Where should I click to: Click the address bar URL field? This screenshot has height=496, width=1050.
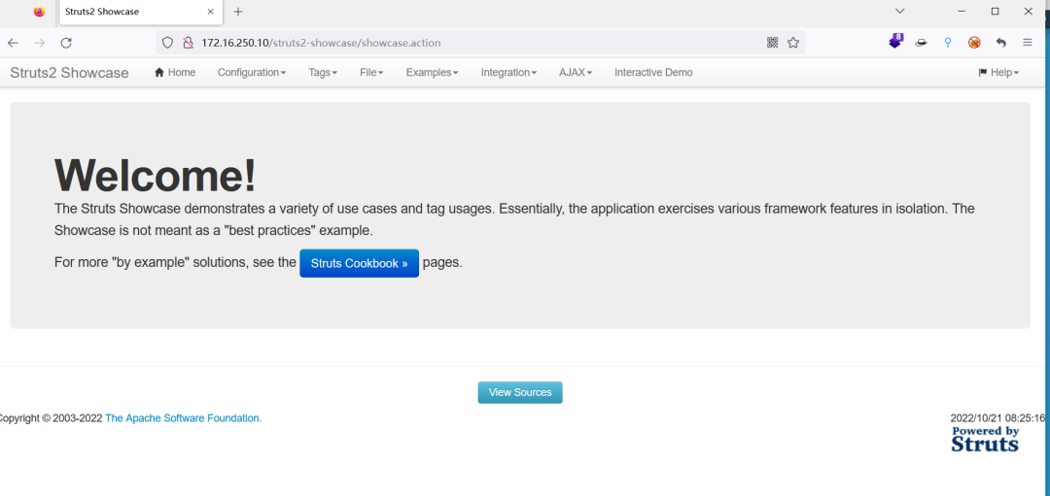click(x=478, y=43)
